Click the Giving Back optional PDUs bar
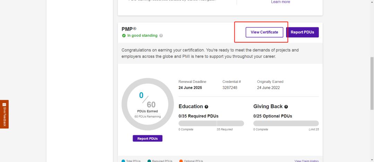The width and height of the screenshot is (374, 162). tap(286, 123)
